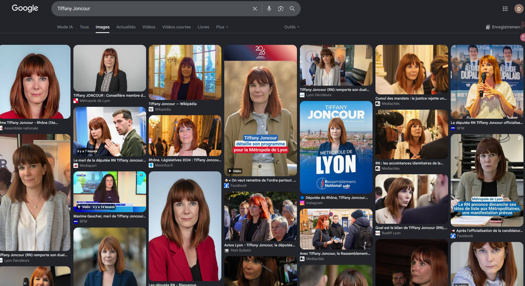The width and height of the screenshot is (525, 286).
Task: Open Mediacités accointances identitaires image
Action: pos(412,135)
